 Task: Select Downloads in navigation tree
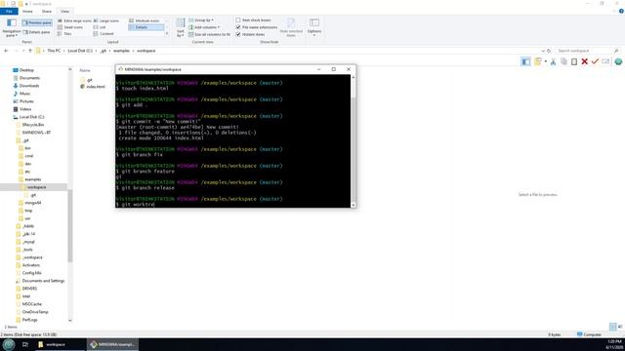point(29,86)
